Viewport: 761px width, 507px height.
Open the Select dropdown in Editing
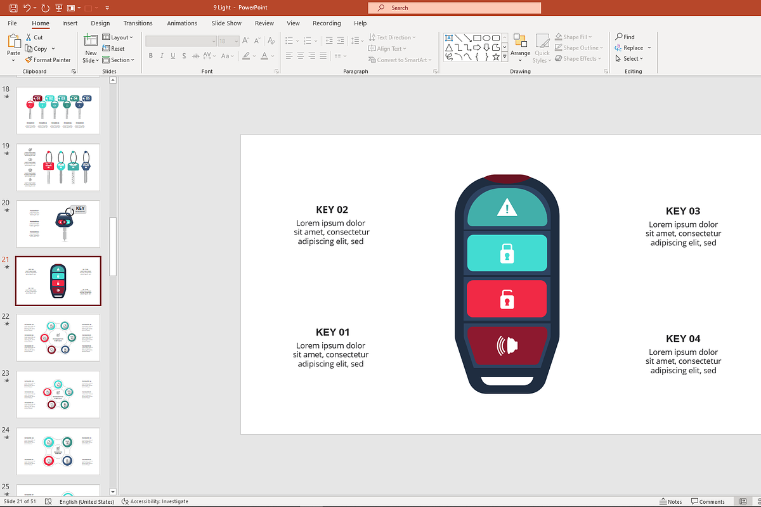coord(629,59)
